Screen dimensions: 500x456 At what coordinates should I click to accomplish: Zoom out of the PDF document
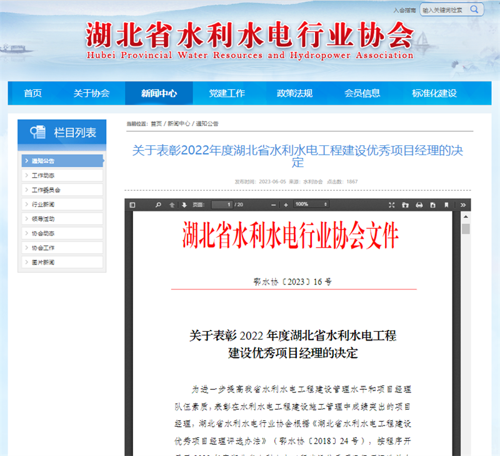point(273,204)
